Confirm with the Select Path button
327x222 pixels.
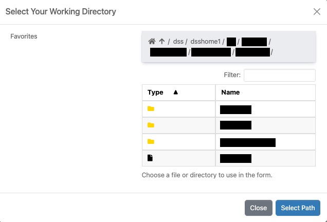click(x=298, y=208)
